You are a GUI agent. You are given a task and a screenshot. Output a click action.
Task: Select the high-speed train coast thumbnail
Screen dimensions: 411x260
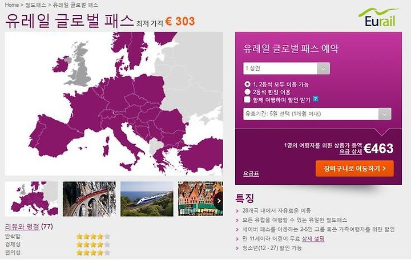147,199
